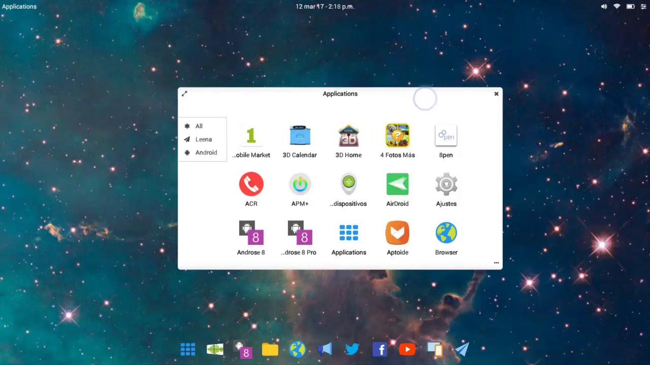Click the blue megaphone dock icon

(x=324, y=349)
